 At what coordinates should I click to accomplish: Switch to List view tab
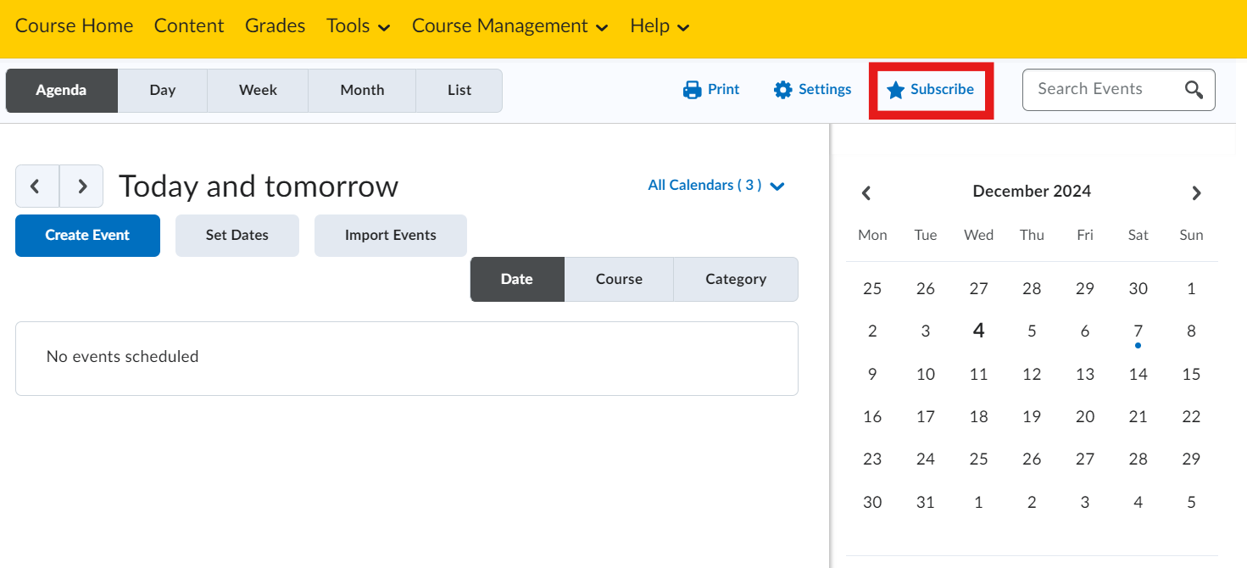point(459,91)
